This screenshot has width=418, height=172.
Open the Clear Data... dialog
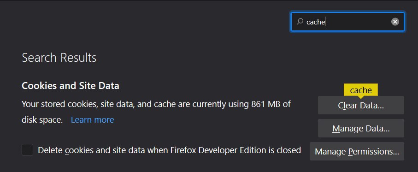pyautogui.click(x=361, y=105)
